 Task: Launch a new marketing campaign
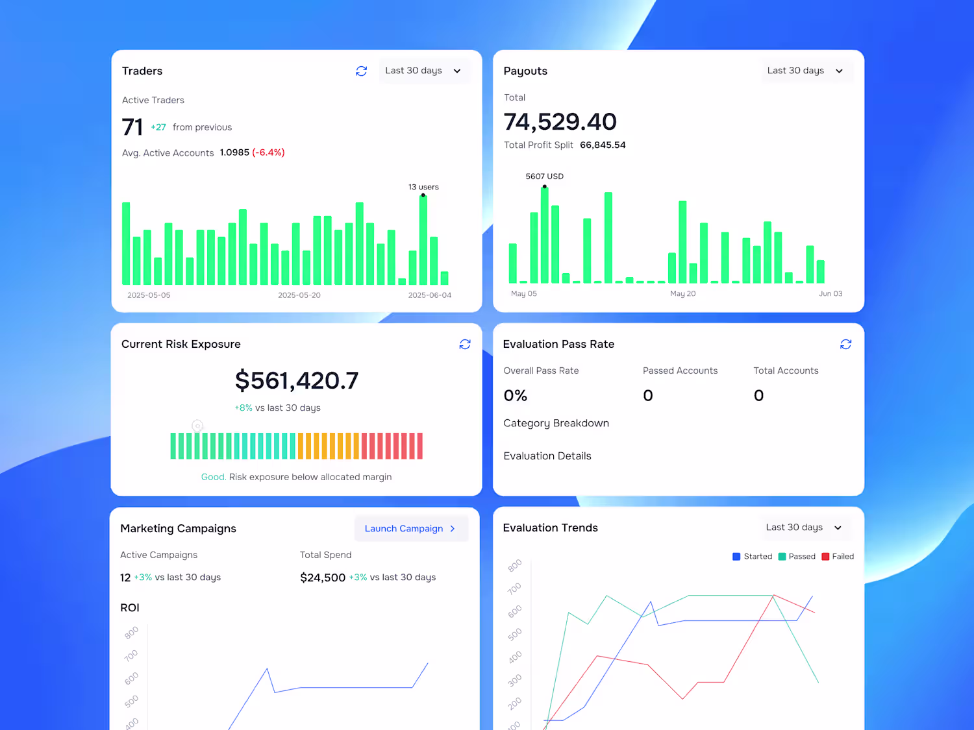(411, 529)
